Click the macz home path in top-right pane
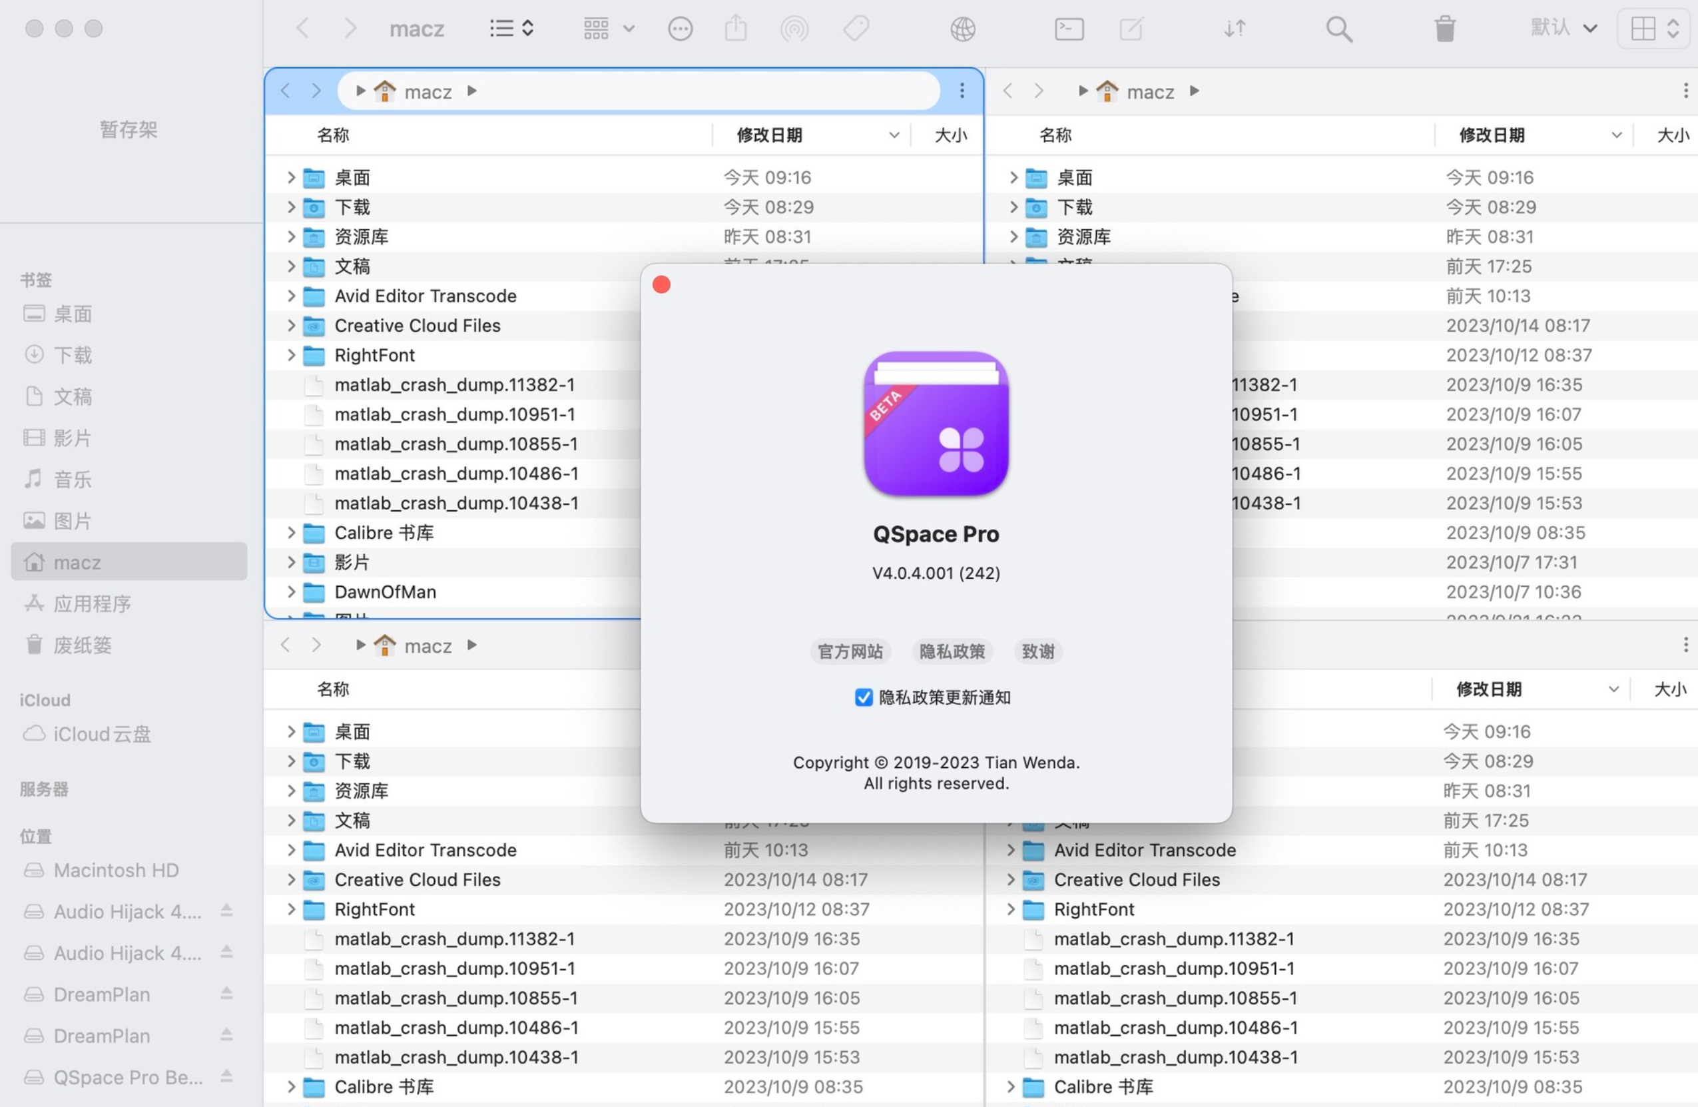This screenshot has width=1698, height=1107. point(1136,91)
